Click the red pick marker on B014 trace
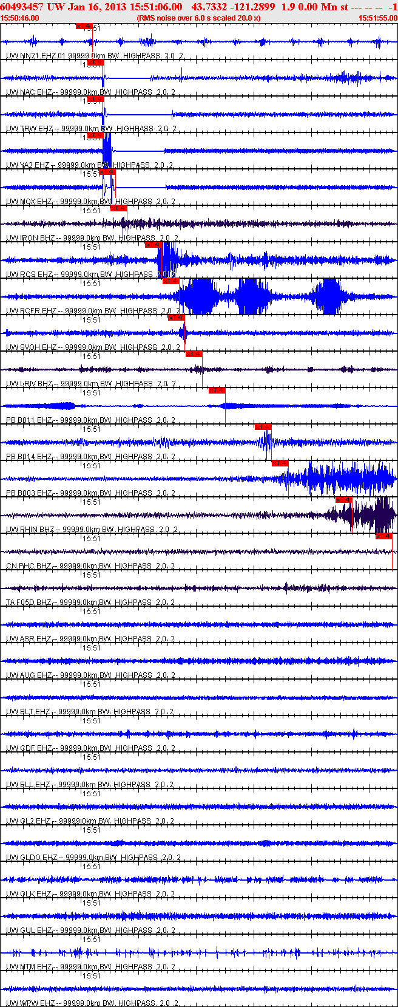 [263, 427]
